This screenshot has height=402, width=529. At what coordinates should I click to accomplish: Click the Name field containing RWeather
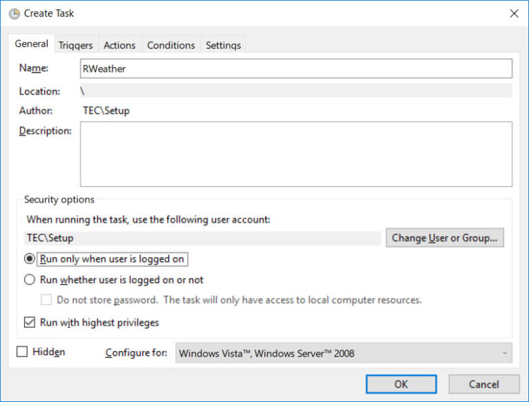[296, 69]
